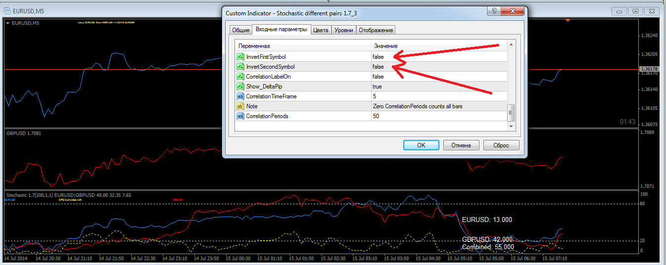Screen dimensions: 666x265
Task: Confirm the dialog with OK
Action: (x=421, y=145)
